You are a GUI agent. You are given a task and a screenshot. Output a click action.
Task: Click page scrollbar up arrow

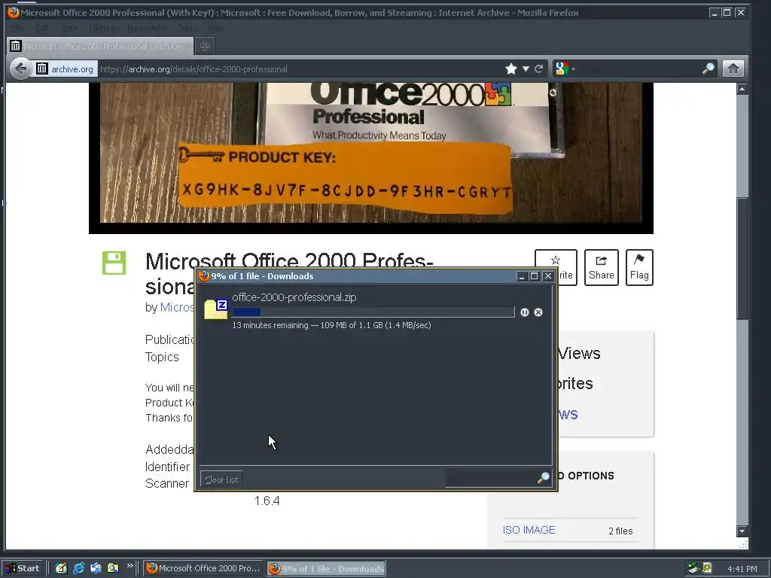point(742,89)
